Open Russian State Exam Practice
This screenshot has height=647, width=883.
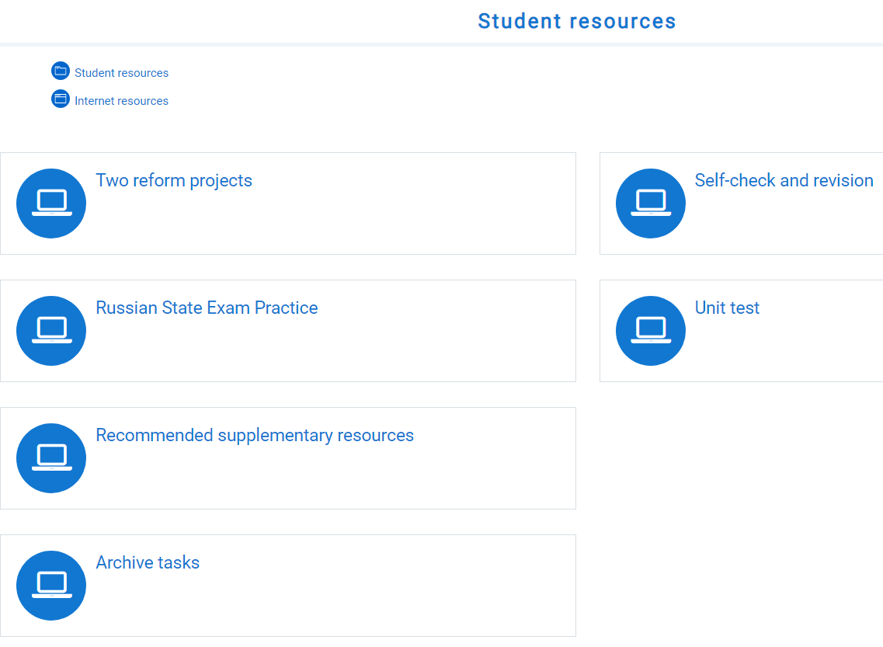tap(207, 308)
